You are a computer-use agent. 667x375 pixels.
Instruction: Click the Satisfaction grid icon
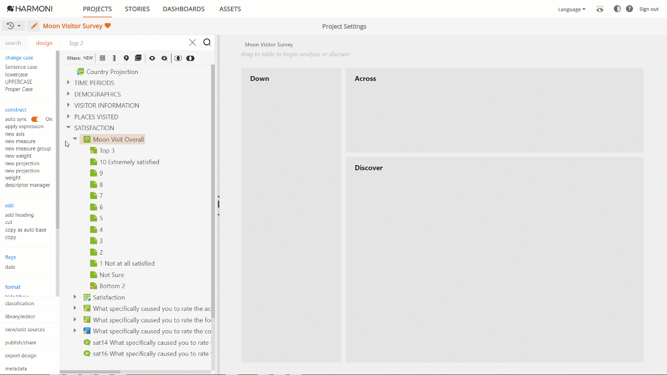(87, 297)
